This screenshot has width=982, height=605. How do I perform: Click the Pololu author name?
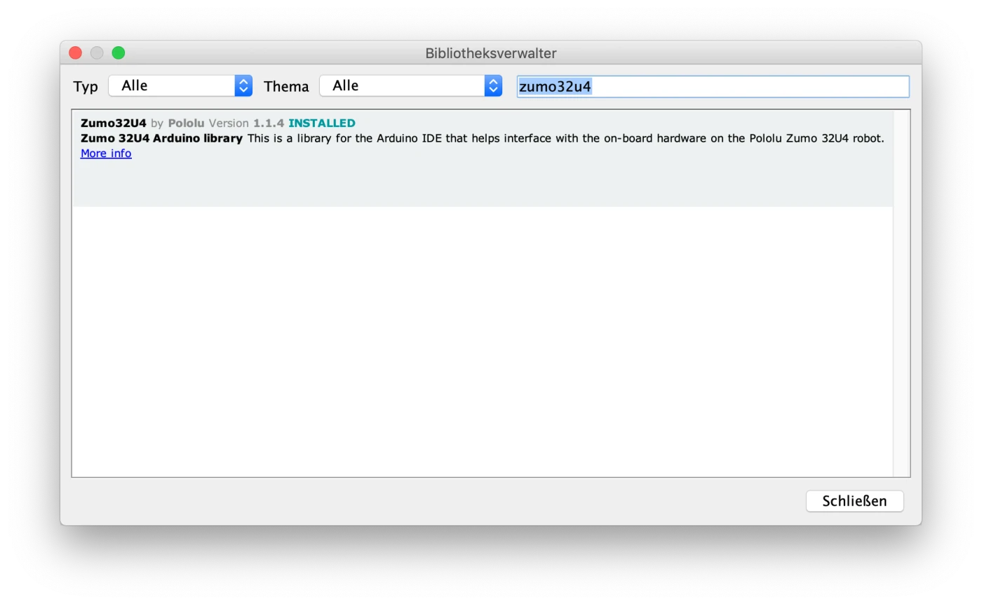pyautogui.click(x=186, y=123)
